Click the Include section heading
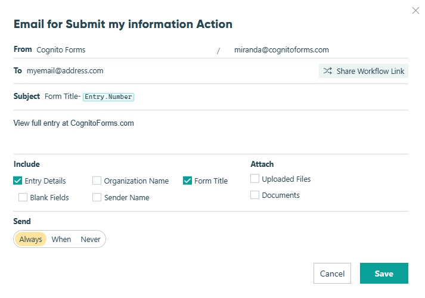Image resolution: width=425 pixels, height=298 pixels. pos(27,164)
